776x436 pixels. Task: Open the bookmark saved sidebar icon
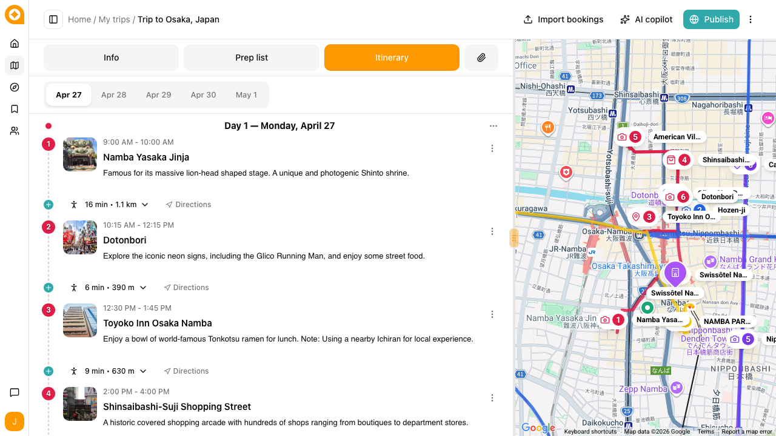(x=15, y=109)
